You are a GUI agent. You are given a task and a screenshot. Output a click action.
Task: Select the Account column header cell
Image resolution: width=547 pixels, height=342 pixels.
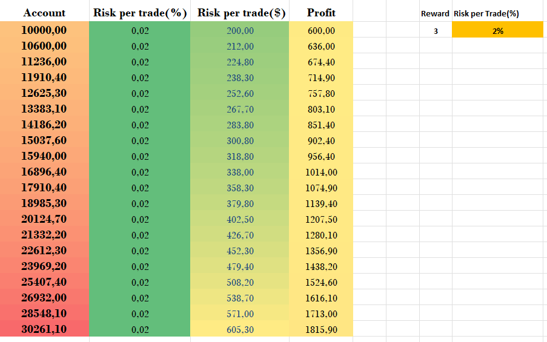44,13
